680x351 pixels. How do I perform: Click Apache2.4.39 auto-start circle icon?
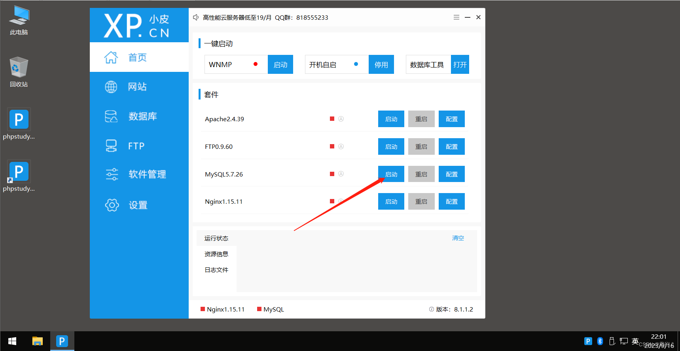pyautogui.click(x=341, y=119)
